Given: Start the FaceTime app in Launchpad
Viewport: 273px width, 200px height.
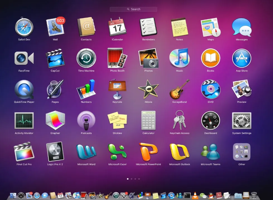Looking at the screenshot, I should (24, 58).
